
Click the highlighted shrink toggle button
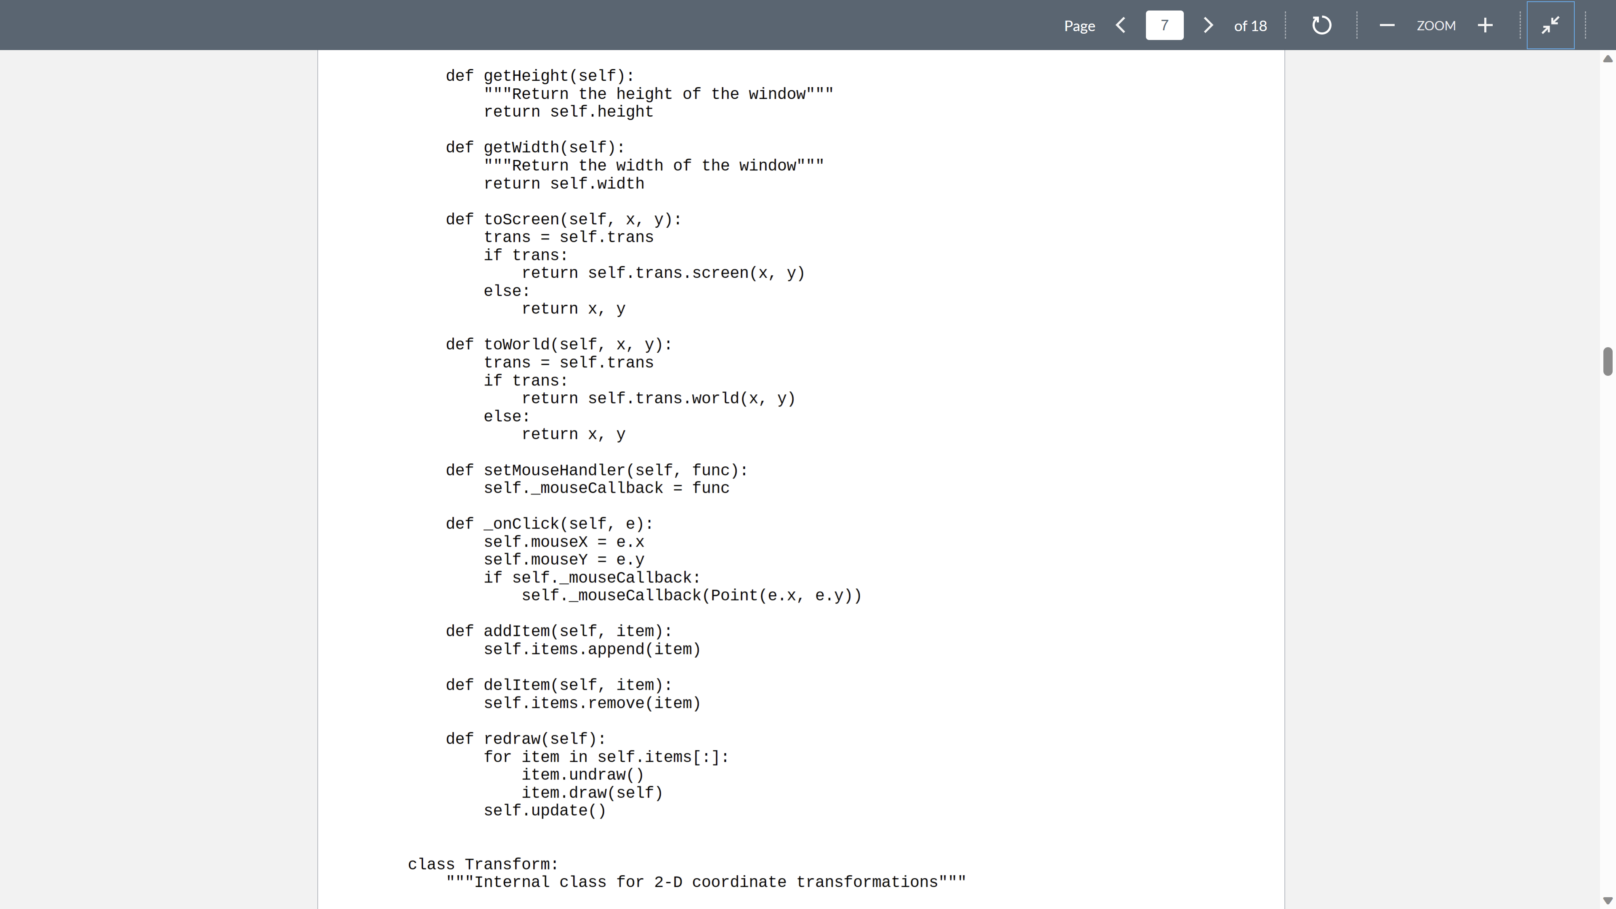point(1550,25)
